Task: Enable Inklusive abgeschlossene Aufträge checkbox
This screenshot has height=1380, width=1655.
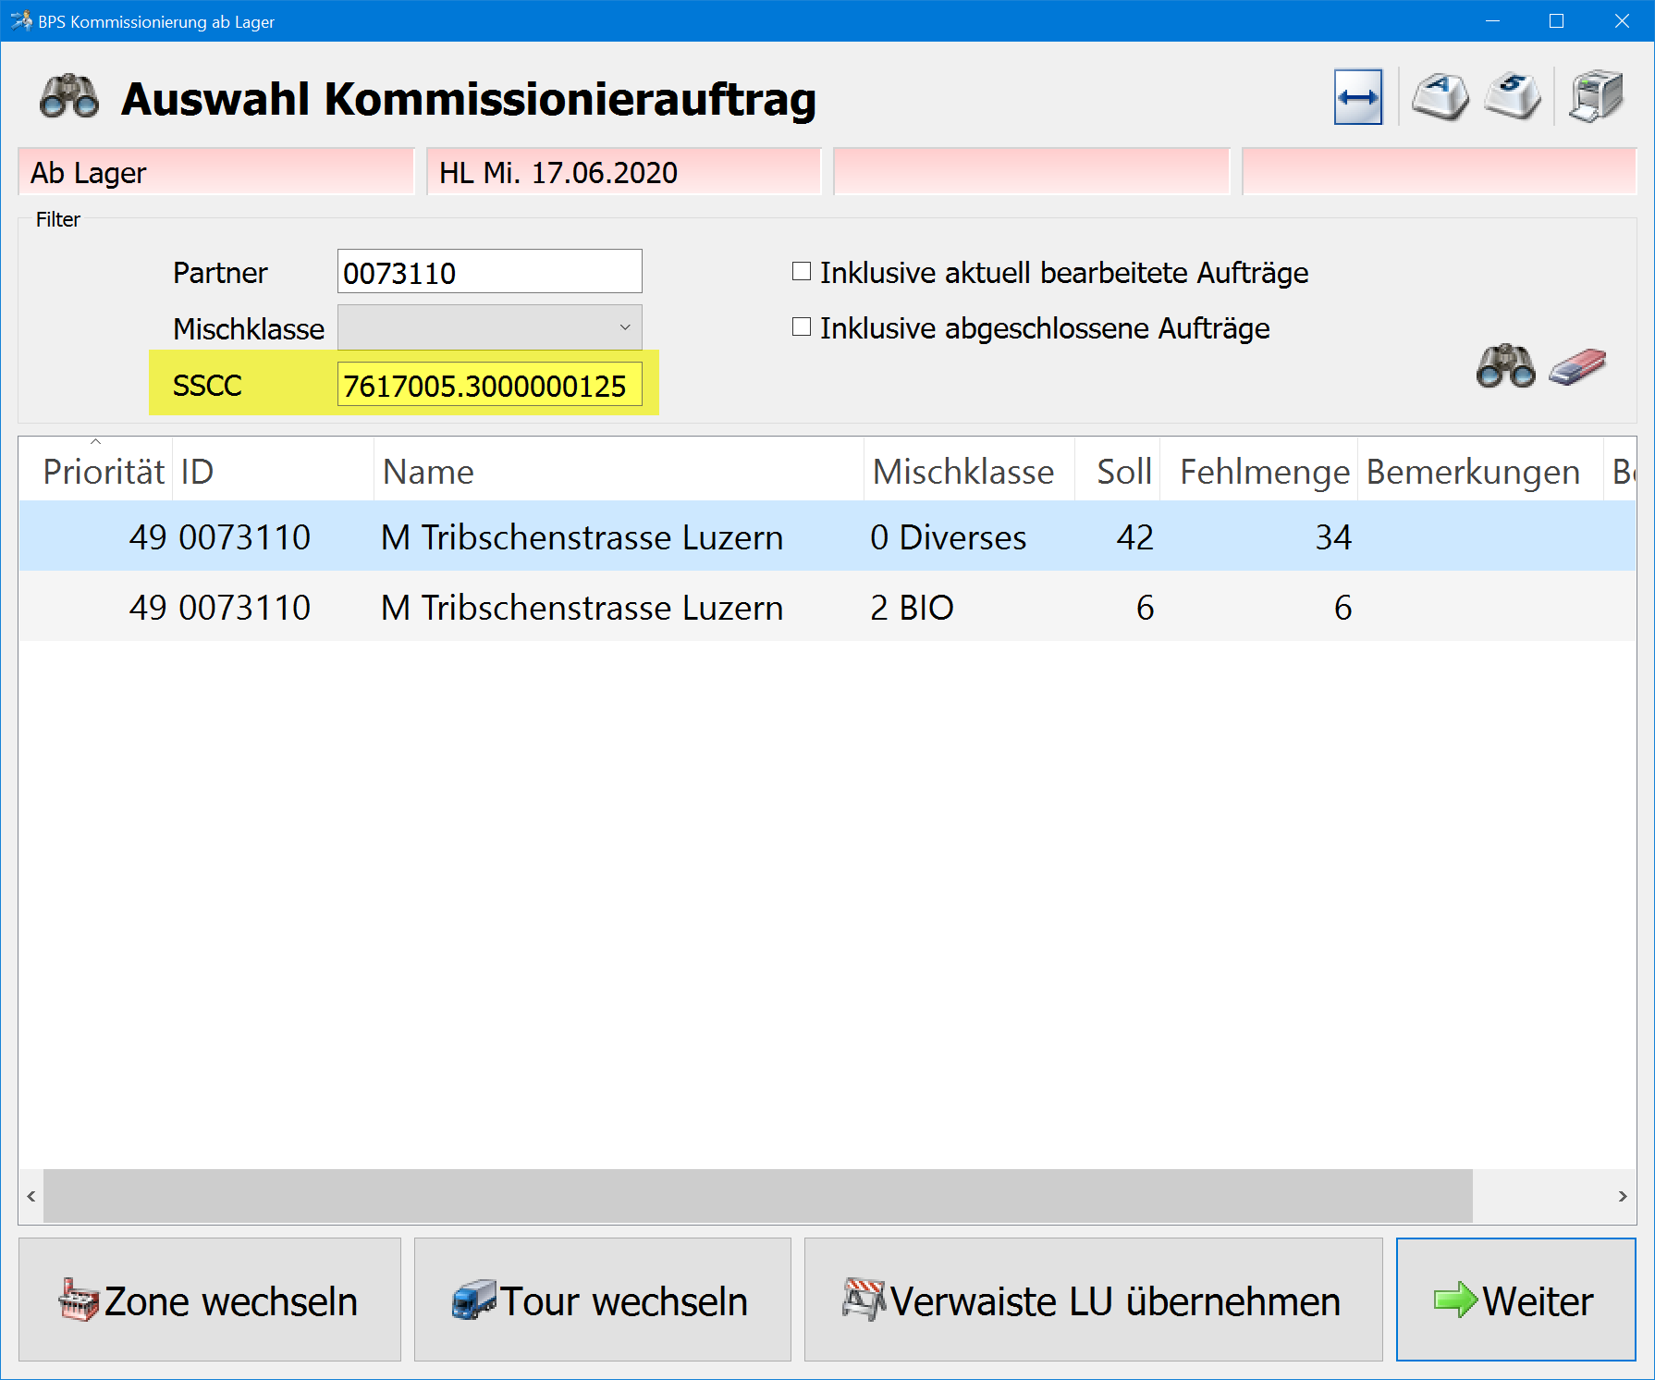Action: (802, 327)
